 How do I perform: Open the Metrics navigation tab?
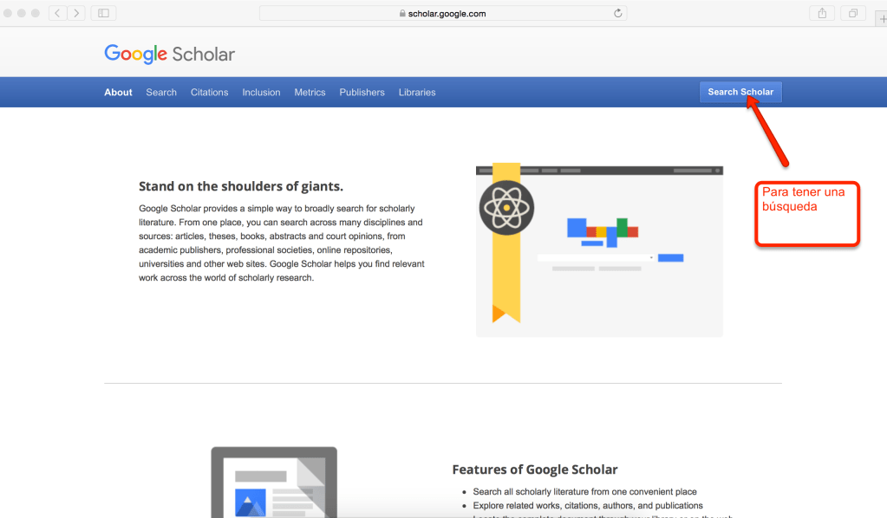point(310,93)
